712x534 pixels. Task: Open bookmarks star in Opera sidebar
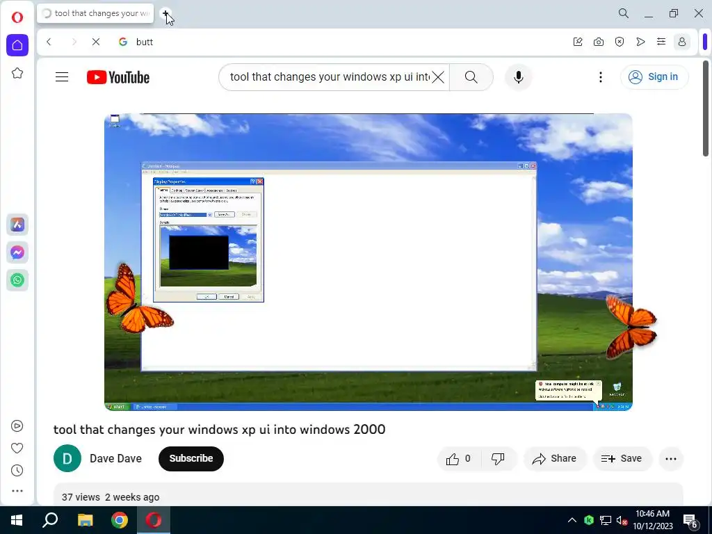17,73
